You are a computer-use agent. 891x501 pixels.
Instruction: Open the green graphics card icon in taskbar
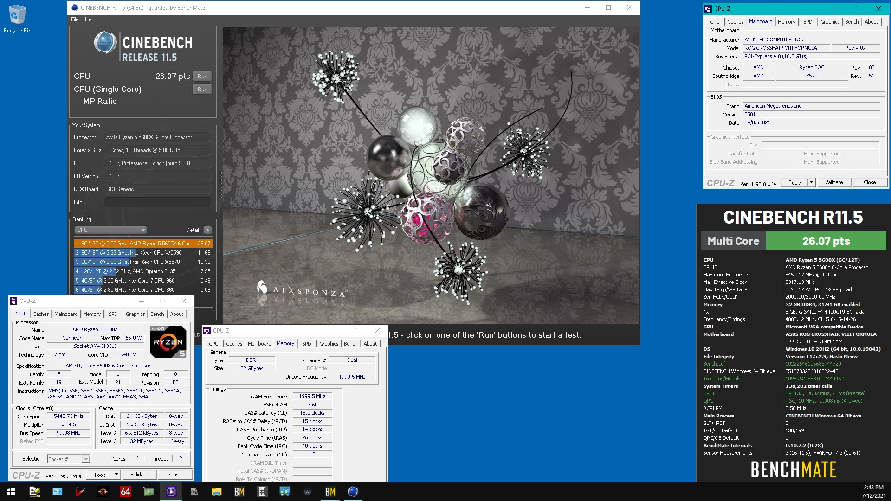[148, 492]
